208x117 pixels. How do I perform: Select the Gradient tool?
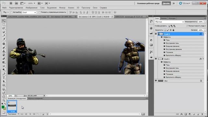[x=4, y=62]
